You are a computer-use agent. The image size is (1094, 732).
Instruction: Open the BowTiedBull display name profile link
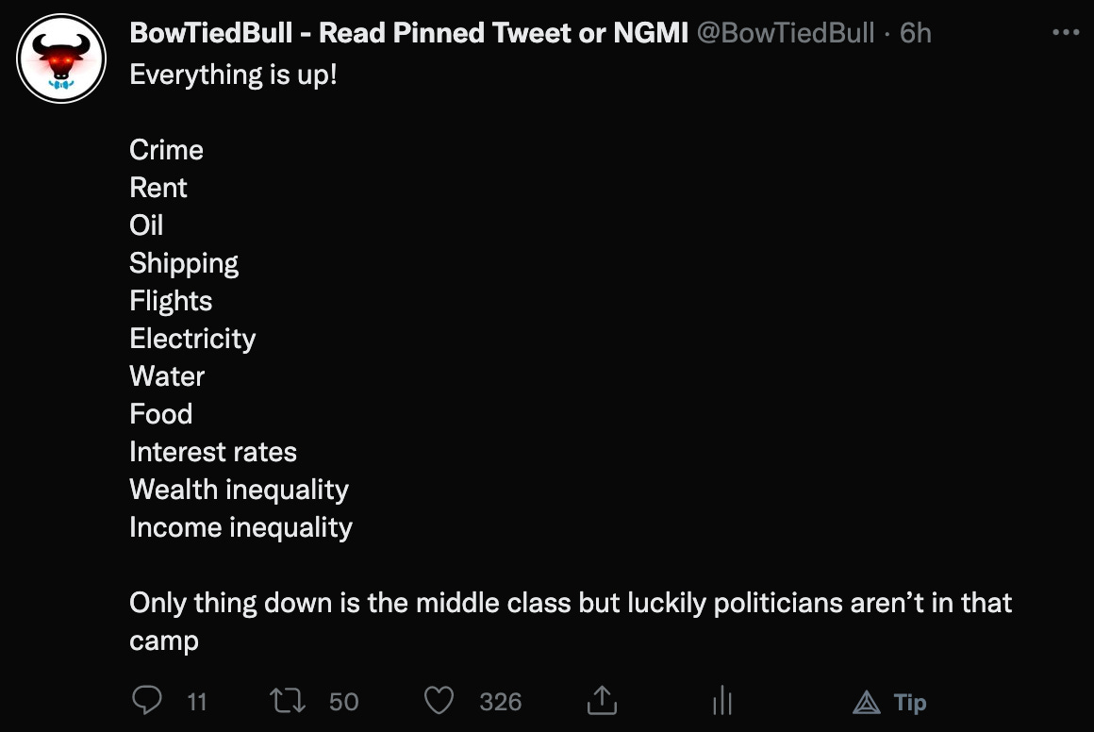tap(409, 33)
